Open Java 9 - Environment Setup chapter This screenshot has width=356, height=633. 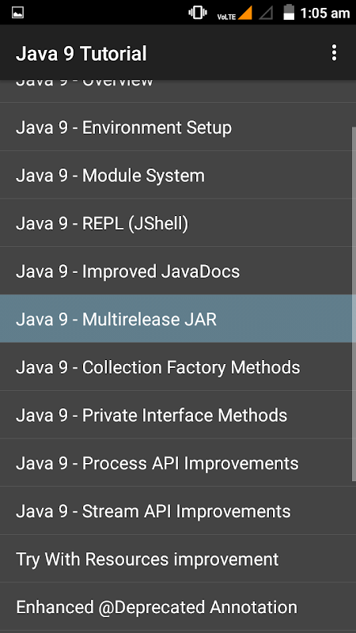178,127
